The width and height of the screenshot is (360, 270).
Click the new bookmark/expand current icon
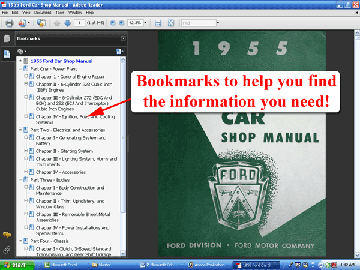[x=119, y=51]
